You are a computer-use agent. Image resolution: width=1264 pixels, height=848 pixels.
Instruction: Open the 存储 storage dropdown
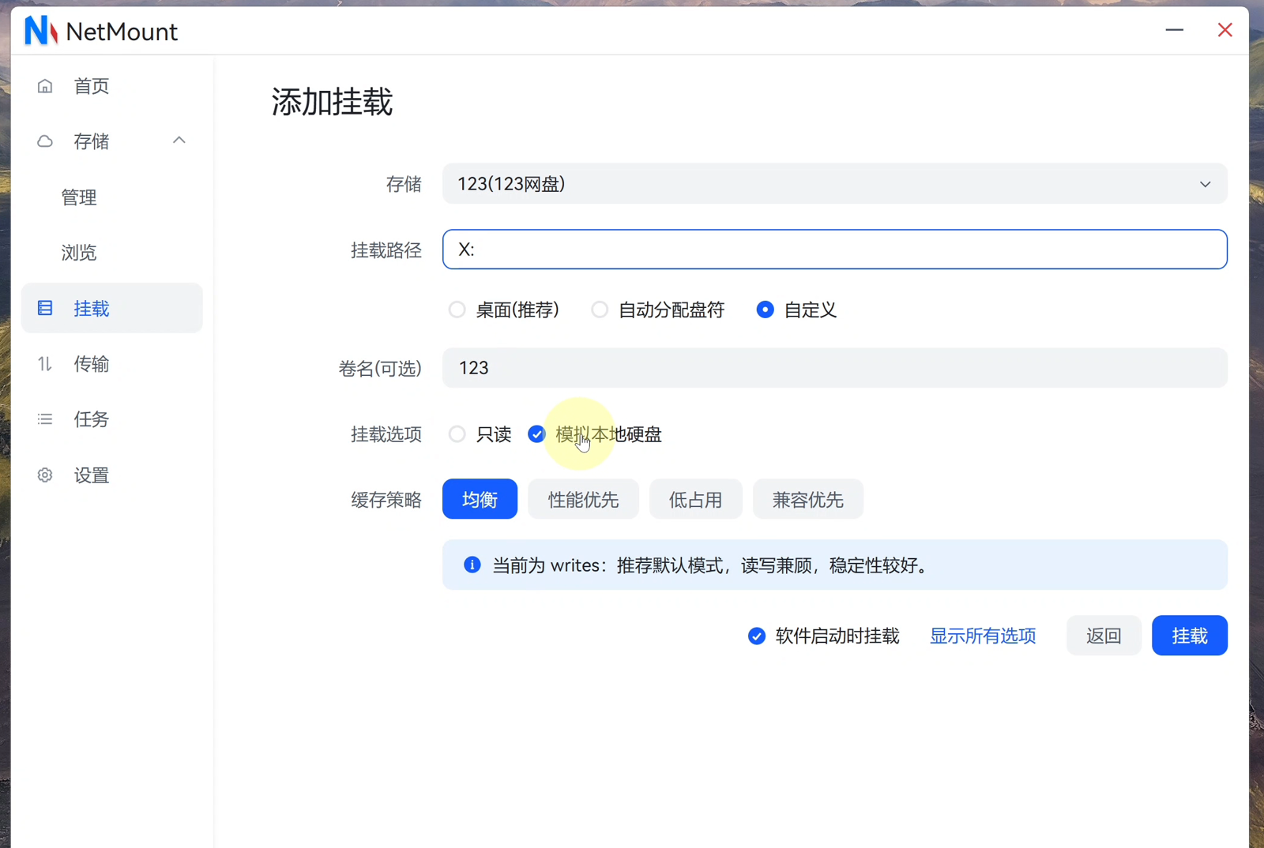[834, 184]
